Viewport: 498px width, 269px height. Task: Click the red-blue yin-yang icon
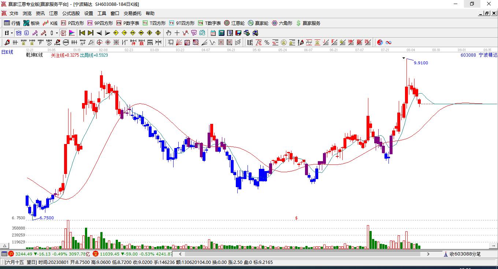[x=380, y=42]
